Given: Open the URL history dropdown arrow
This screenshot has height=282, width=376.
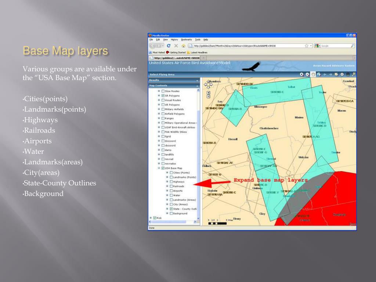Looking at the screenshot, I should pyautogui.click(x=311, y=46).
